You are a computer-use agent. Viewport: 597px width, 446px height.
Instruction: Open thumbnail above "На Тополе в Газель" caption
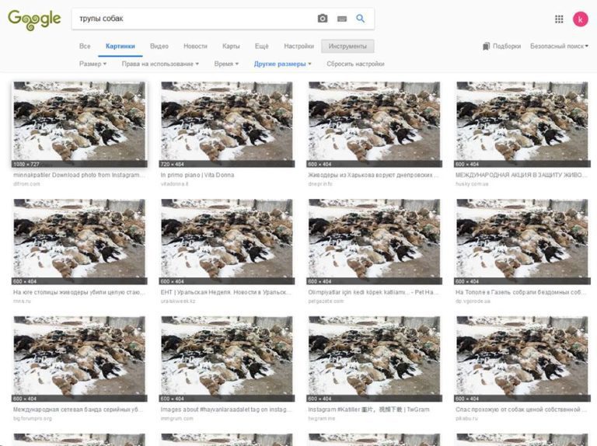(x=522, y=242)
